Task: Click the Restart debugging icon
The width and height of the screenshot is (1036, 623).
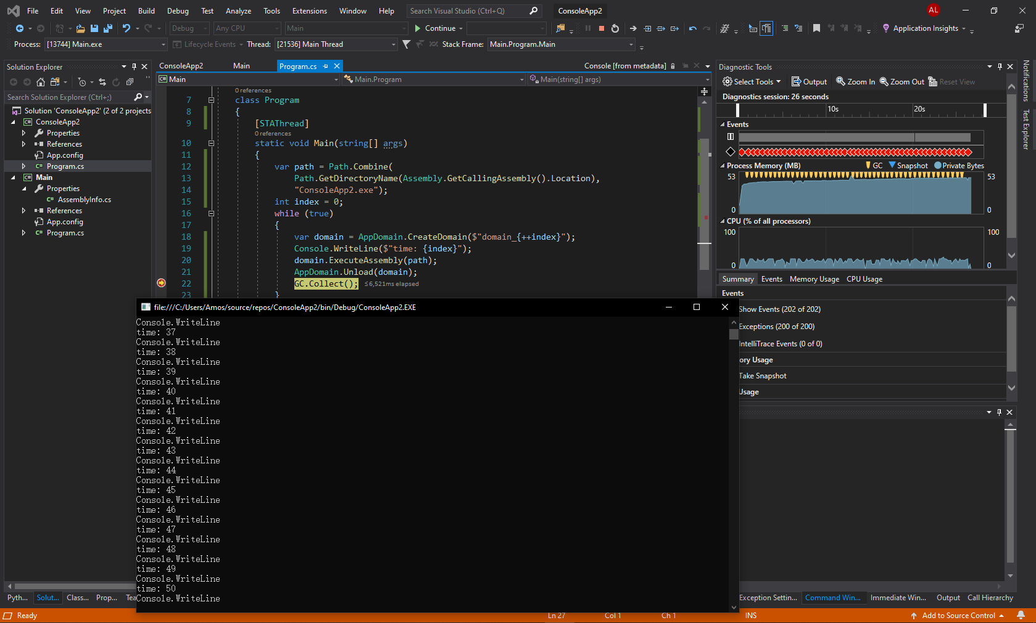Action: click(x=615, y=28)
